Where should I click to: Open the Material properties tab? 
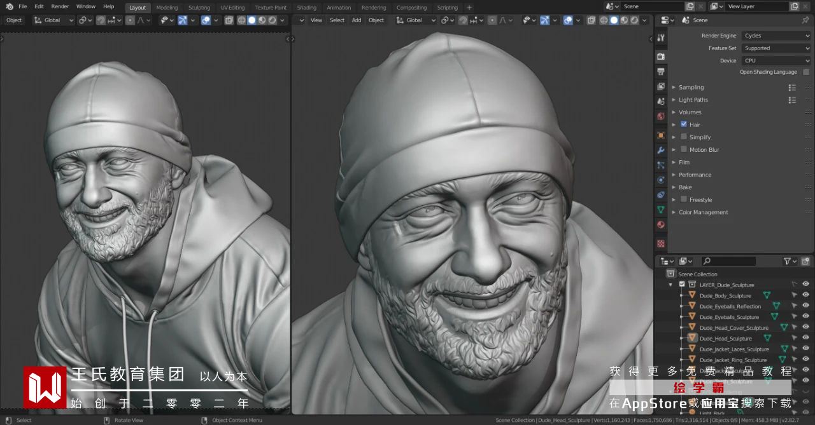(661, 225)
